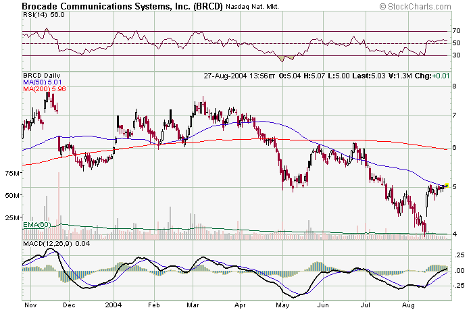Click the 2004 year label

pyautogui.click(x=114, y=305)
